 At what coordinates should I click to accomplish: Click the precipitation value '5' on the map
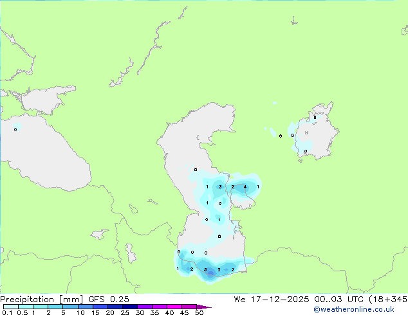pos(205,270)
